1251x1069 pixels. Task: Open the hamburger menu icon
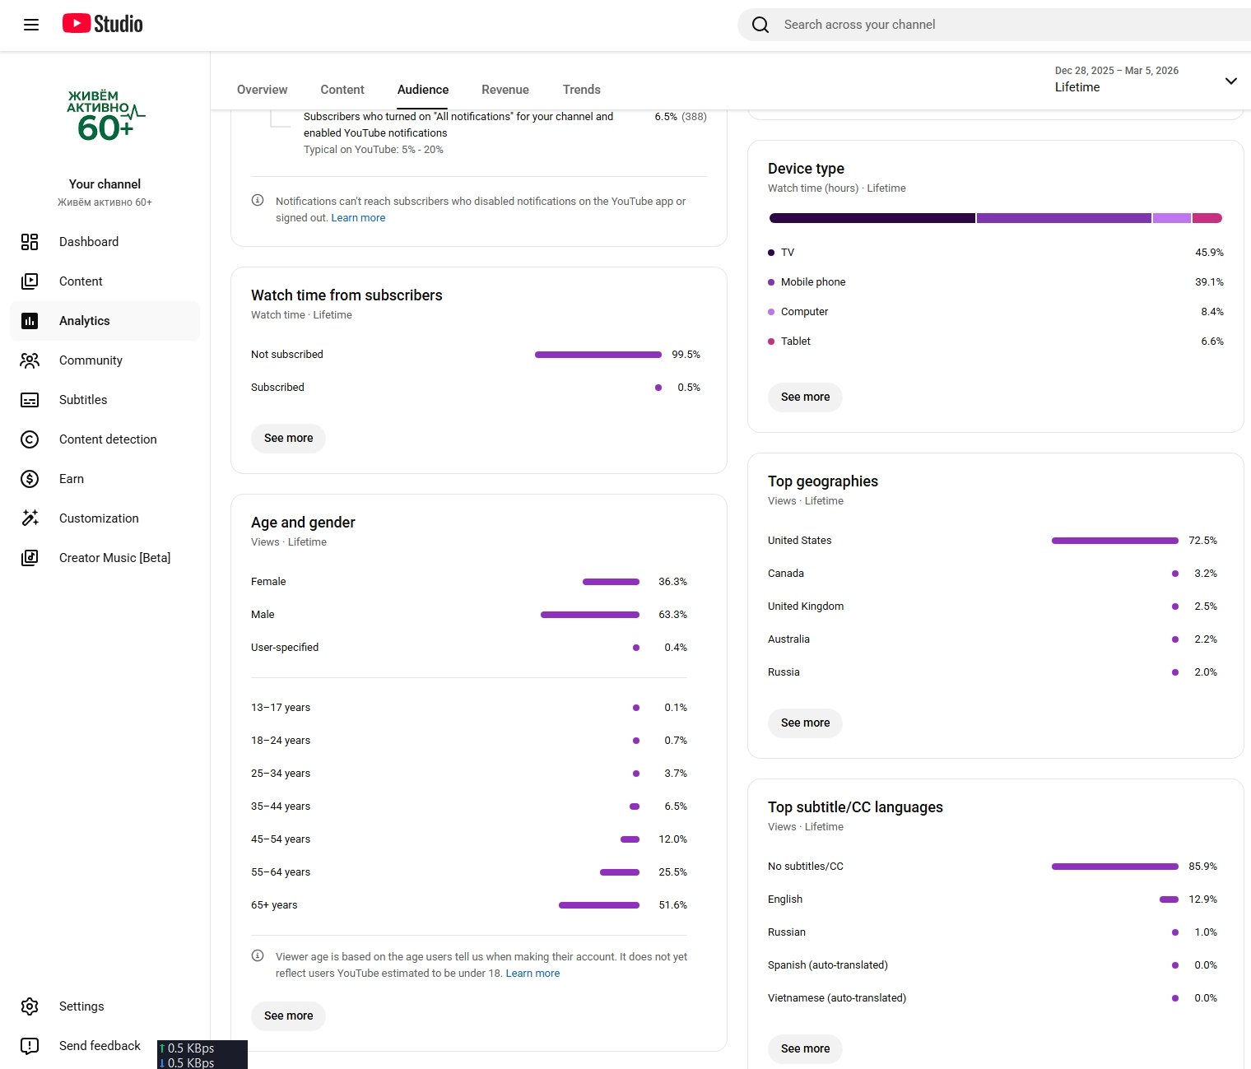31,25
